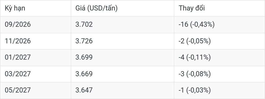The width and height of the screenshot is (265, 99).
Task: Click the -2 (-0,05%) change value
Action: click(x=195, y=41)
